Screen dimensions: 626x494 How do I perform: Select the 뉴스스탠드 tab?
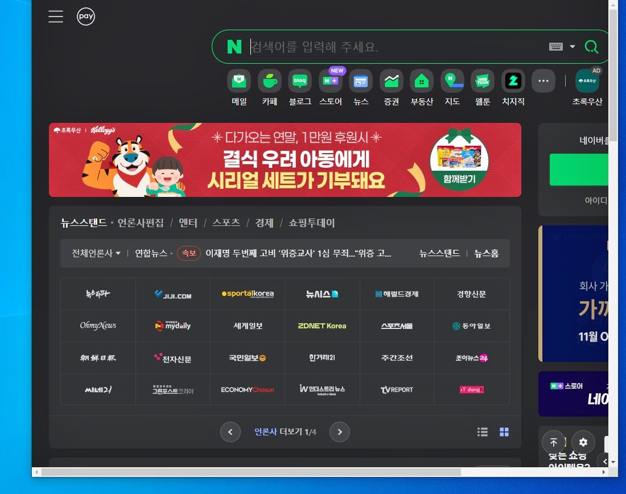click(84, 223)
